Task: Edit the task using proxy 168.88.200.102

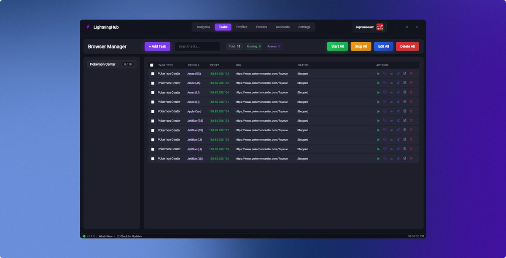Action: [398, 83]
